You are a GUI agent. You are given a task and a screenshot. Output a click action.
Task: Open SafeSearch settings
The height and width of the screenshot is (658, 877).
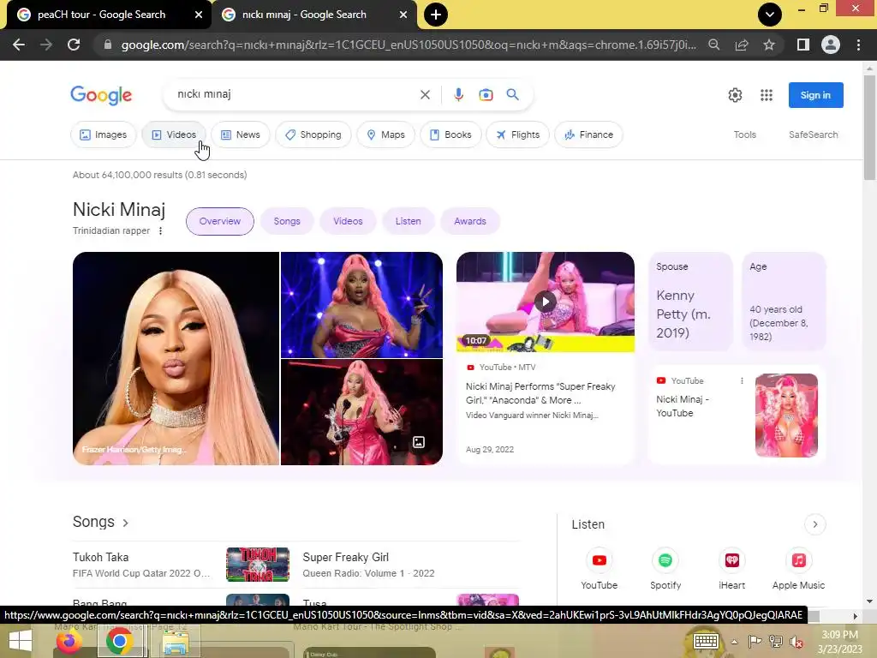click(x=814, y=135)
